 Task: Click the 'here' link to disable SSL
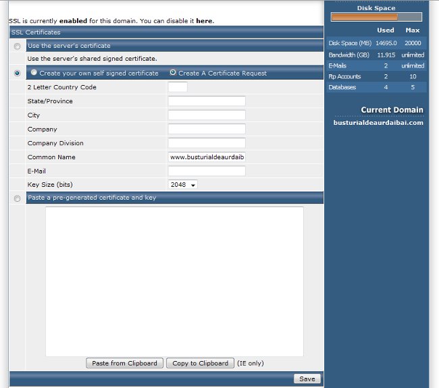204,21
